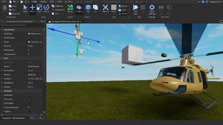
Task: Toggle the Collisions option
Action: (x=58, y=6)
